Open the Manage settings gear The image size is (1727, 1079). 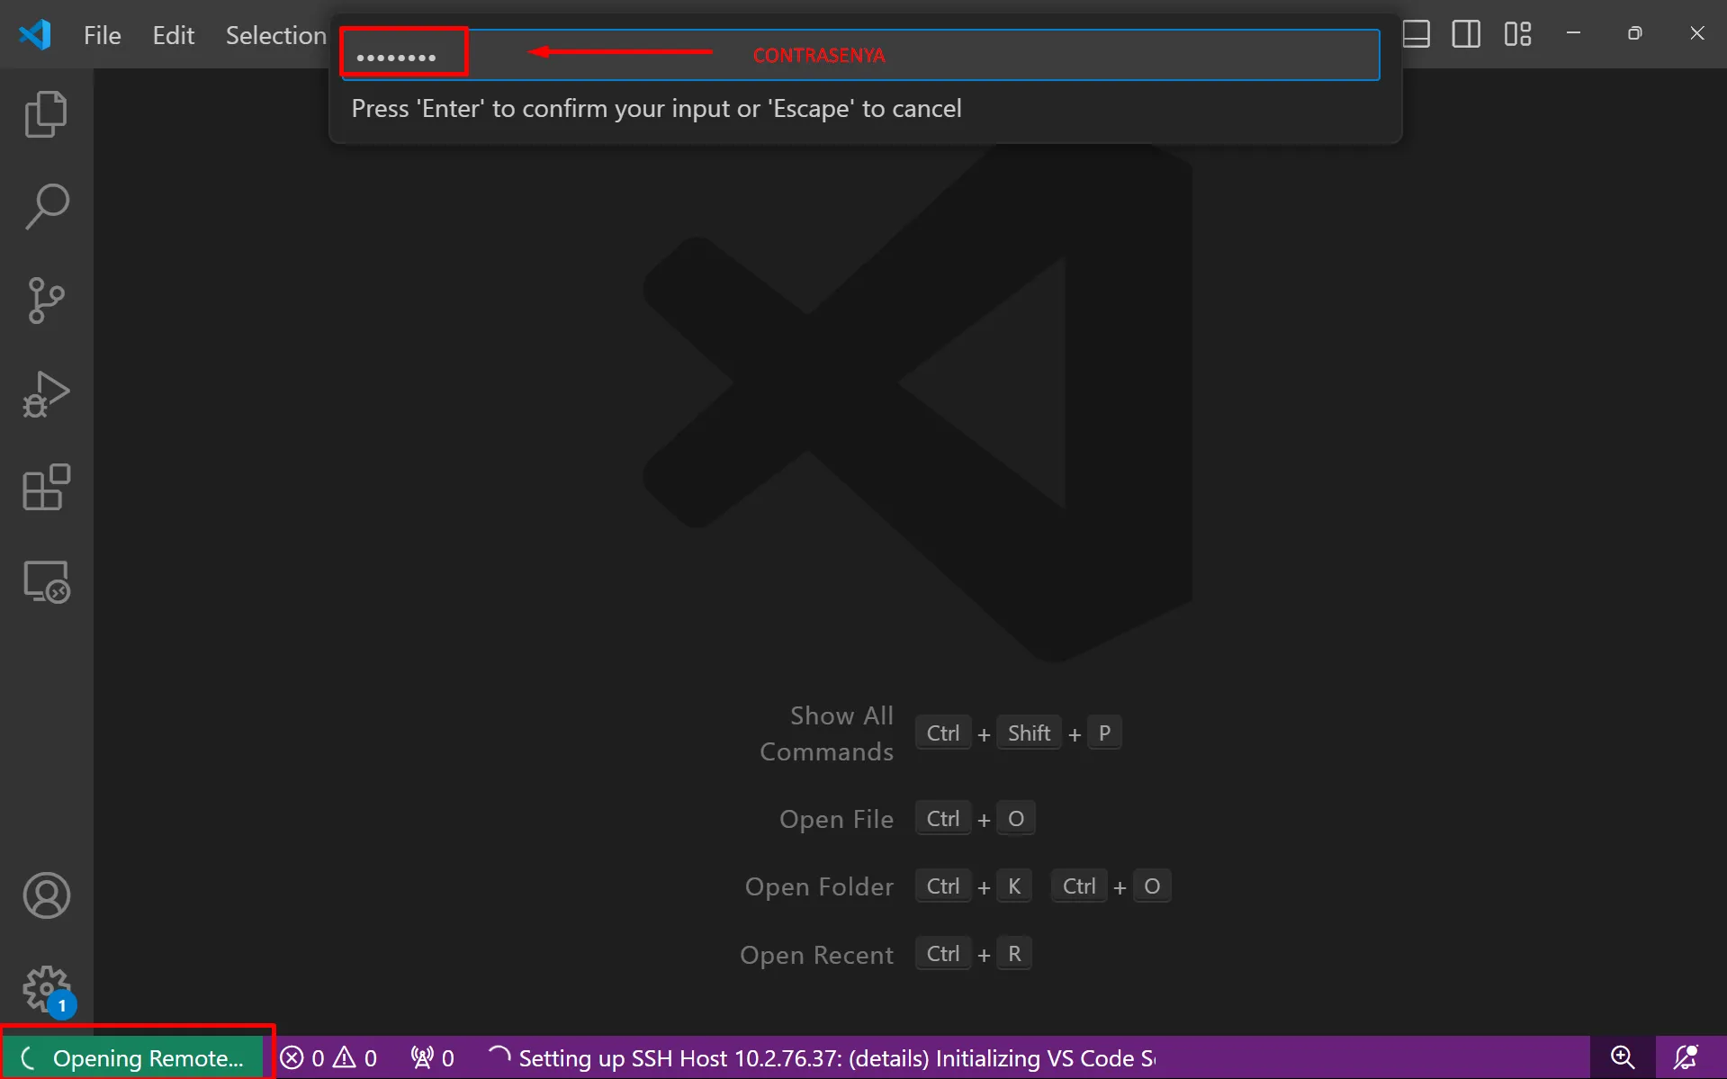(46, 988)
